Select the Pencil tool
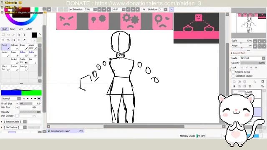Image resolution: width=267 pixels, height=150 pixels. (5, 47)
